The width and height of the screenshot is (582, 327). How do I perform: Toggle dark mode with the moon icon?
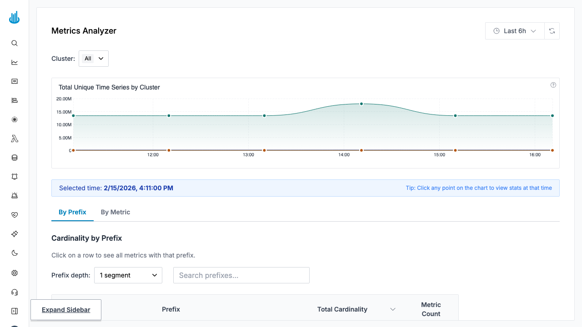(14, 253)
